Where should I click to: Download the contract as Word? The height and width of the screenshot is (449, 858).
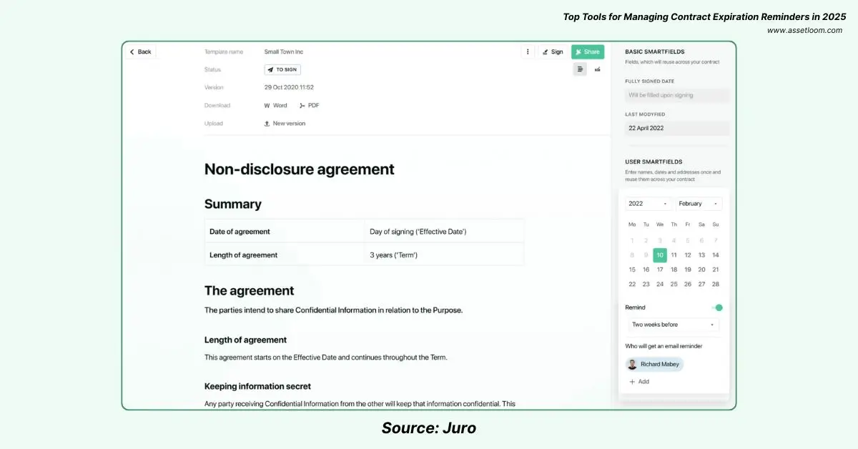275,105
